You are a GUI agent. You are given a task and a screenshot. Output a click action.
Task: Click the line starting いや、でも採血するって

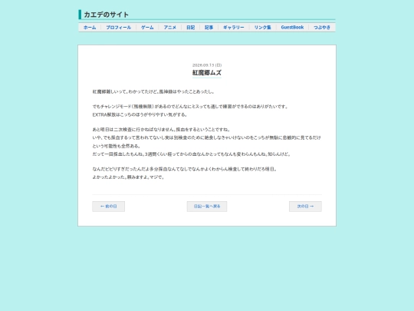pos(207,137)
